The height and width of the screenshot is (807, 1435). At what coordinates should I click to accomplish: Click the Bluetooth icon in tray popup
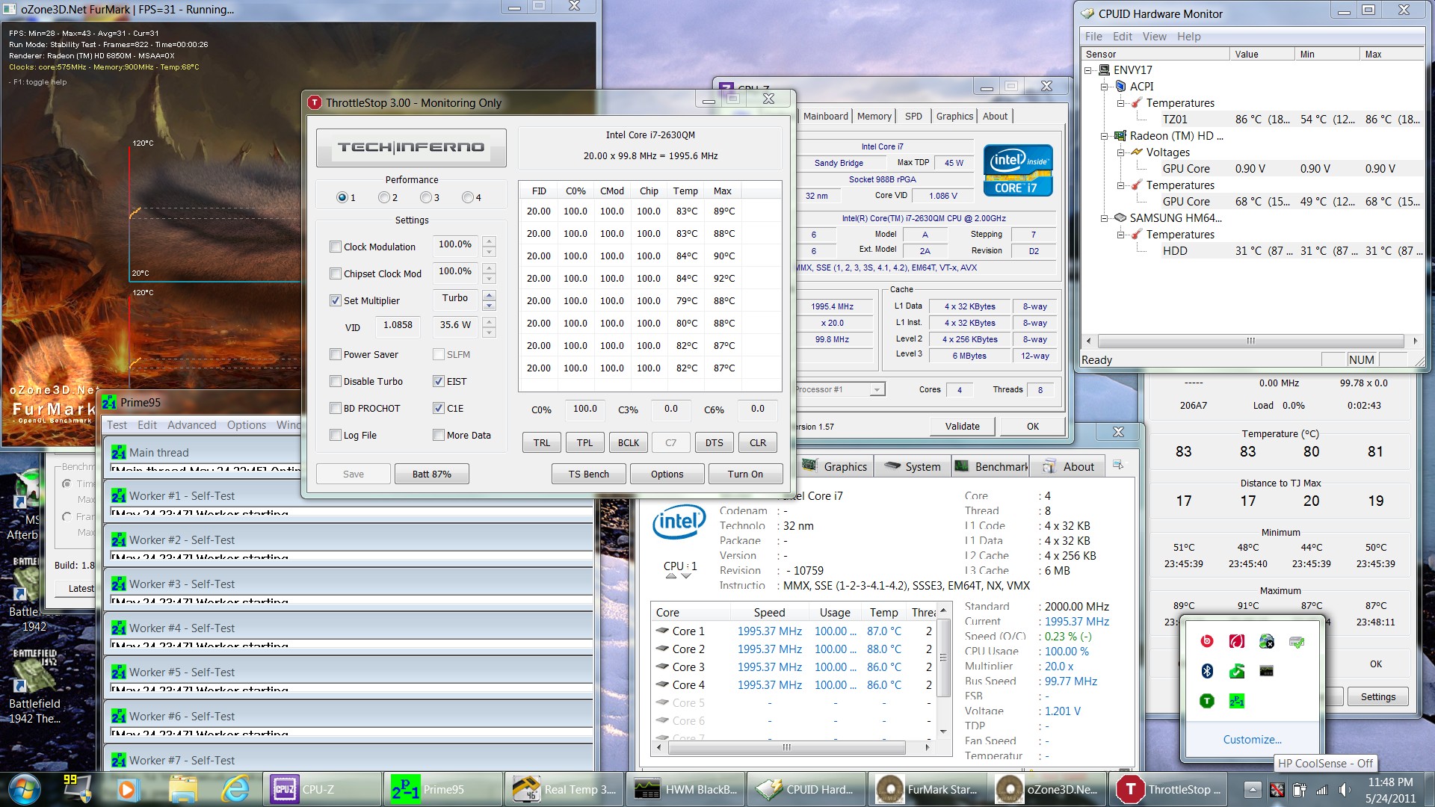(x=1206, y=671)
